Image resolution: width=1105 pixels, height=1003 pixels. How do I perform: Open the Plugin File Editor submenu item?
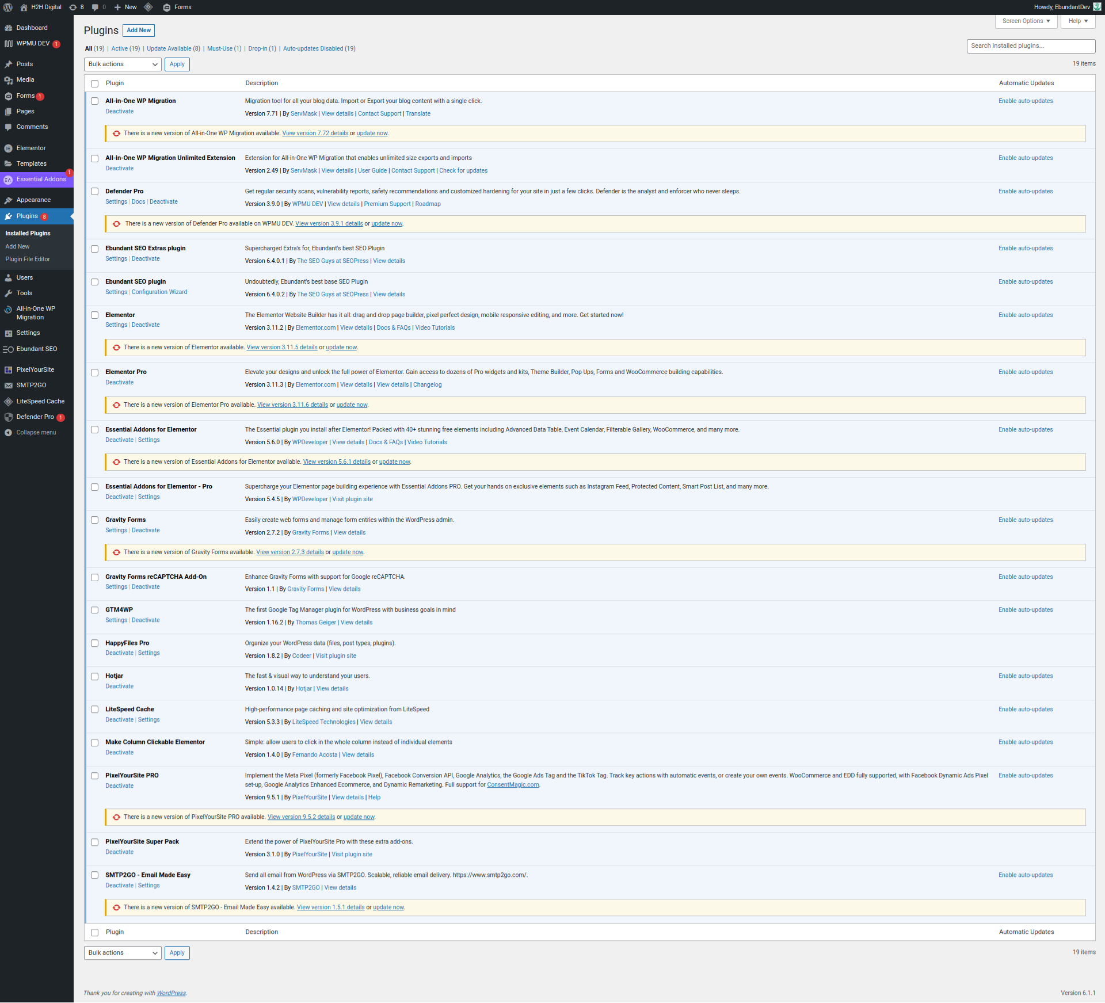(x=28, y=260)
